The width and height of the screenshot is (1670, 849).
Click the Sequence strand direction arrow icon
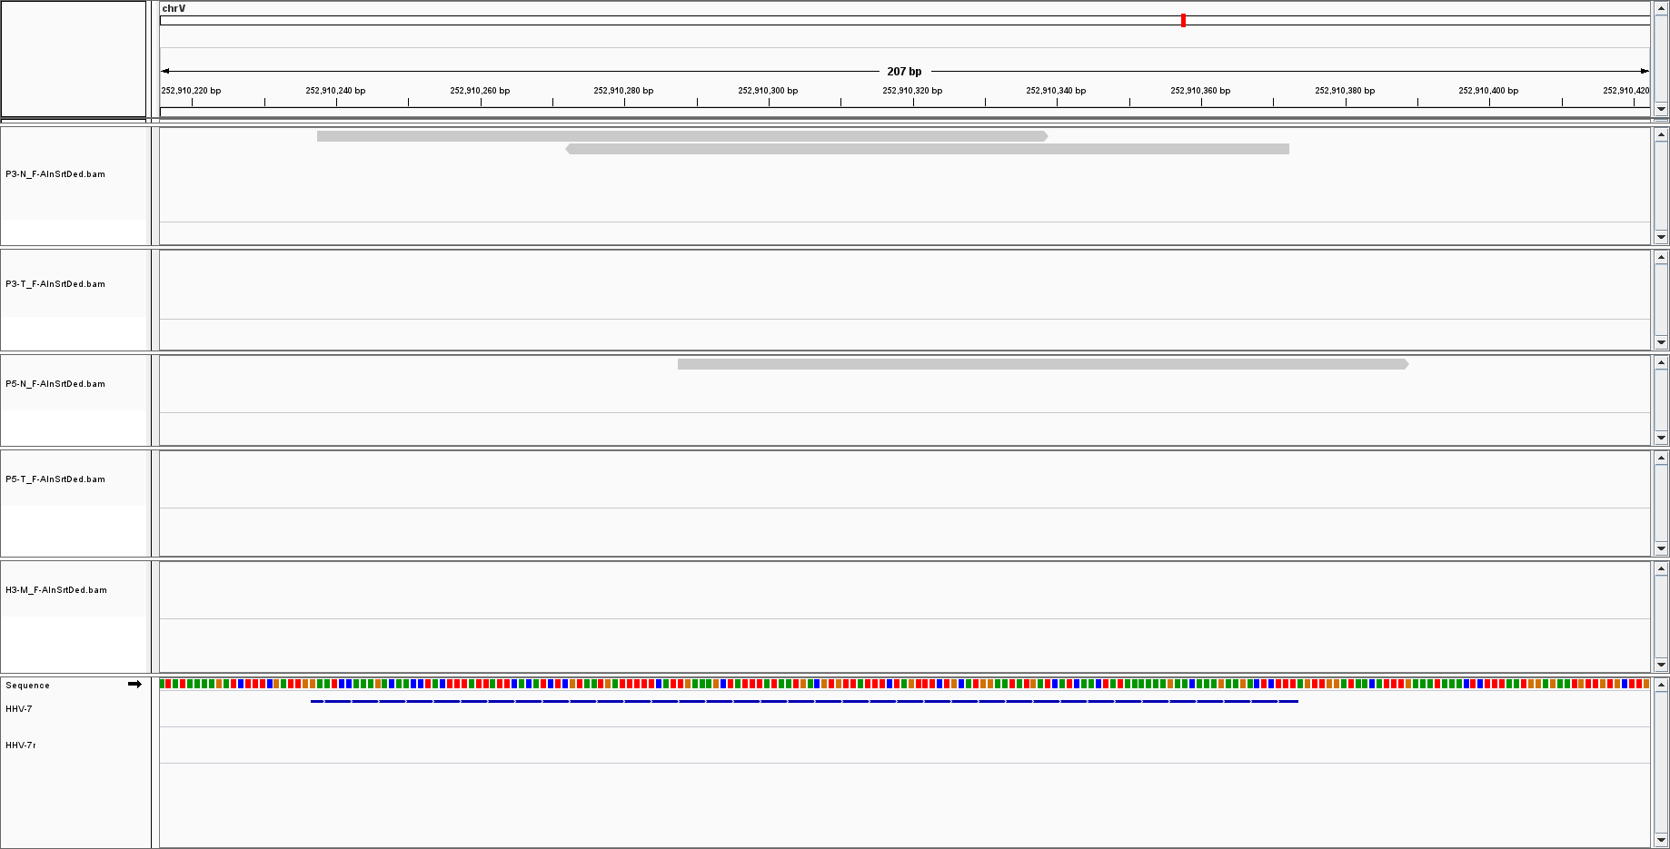(134, 685)
